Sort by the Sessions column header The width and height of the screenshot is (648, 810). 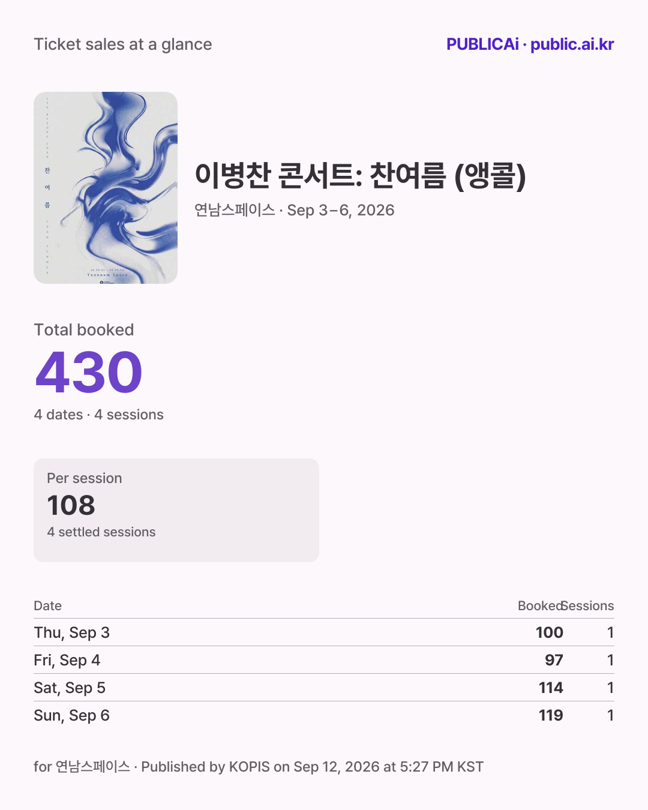[588, 606]
